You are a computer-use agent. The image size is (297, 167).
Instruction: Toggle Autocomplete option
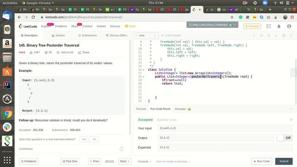171,35
